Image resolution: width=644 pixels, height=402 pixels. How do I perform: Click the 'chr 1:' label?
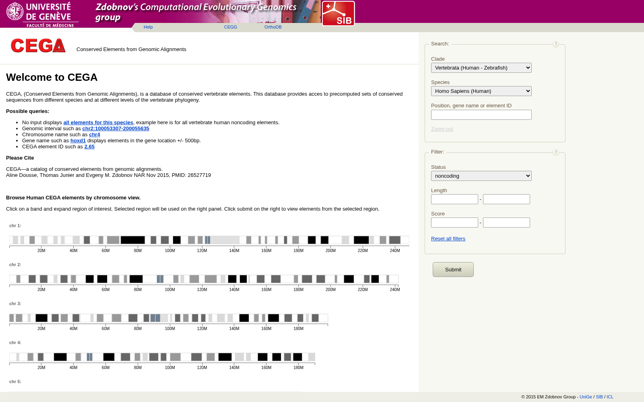[x=15, y=226]
